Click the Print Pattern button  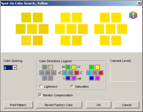[18, 105]
